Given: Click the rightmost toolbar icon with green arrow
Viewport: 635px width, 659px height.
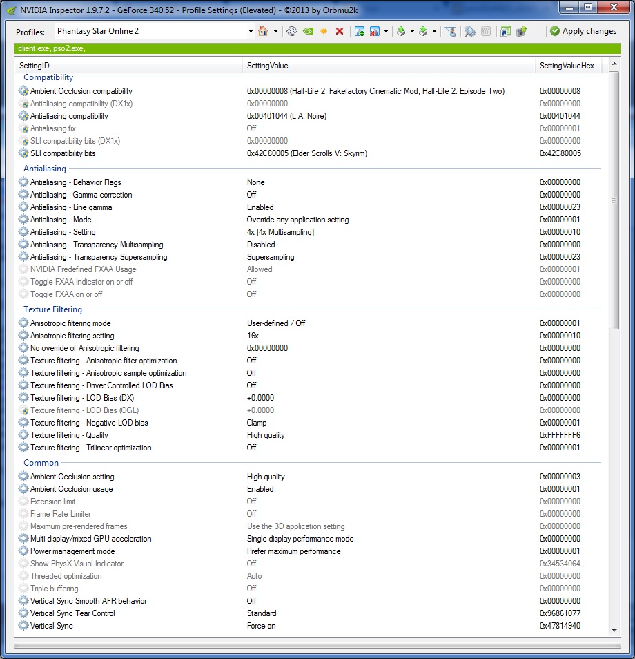Looking at the screenshot, I should pos(522,31).
